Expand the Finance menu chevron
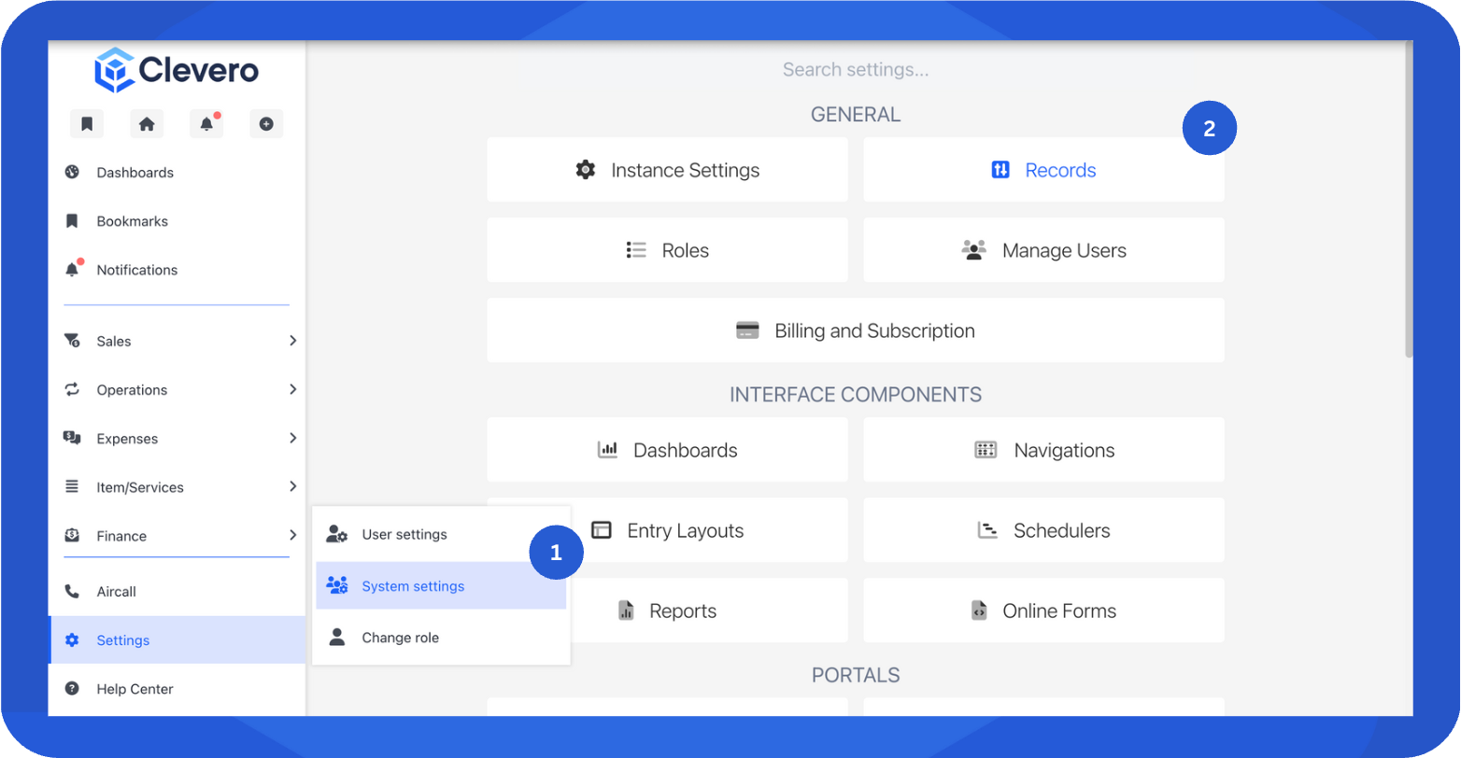The height and width of the screenshot is (758, 1461). [x=292, y=535]
